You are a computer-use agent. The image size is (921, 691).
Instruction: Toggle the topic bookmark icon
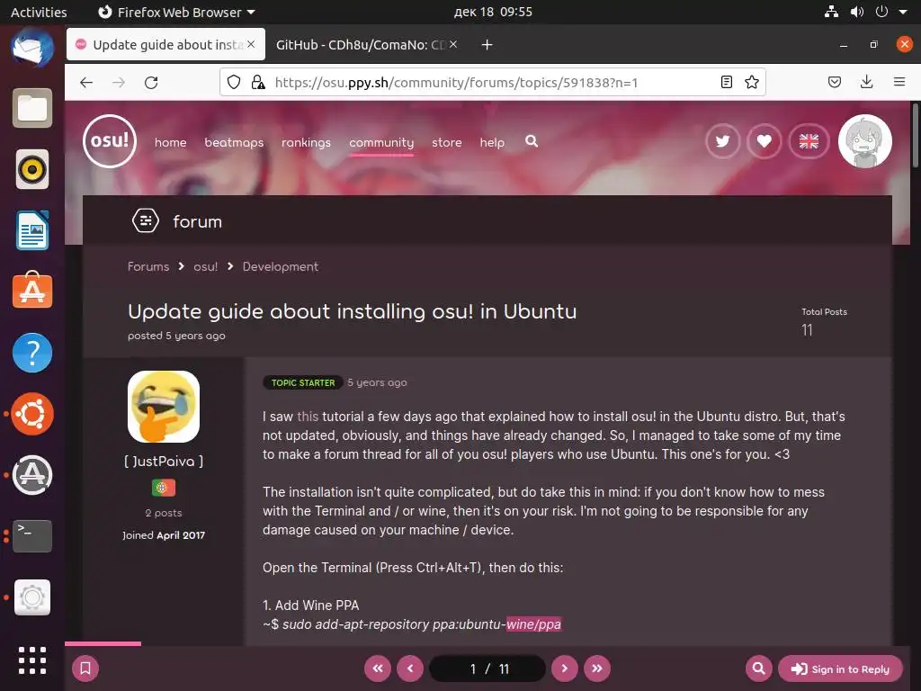click(x=85, y=669)
